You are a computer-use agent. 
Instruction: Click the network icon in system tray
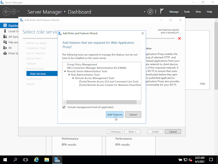[185, 160]
